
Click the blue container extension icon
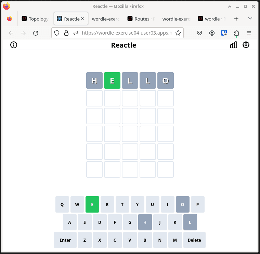pyautogui.click(x=224, y=33)
